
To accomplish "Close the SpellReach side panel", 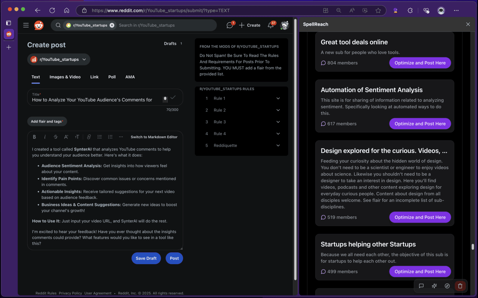I will (x=468, y=24).
